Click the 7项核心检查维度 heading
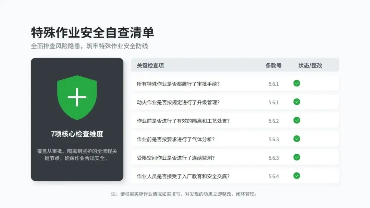The width and height of the screenshot is (370, 208). (x=77, y=134)
